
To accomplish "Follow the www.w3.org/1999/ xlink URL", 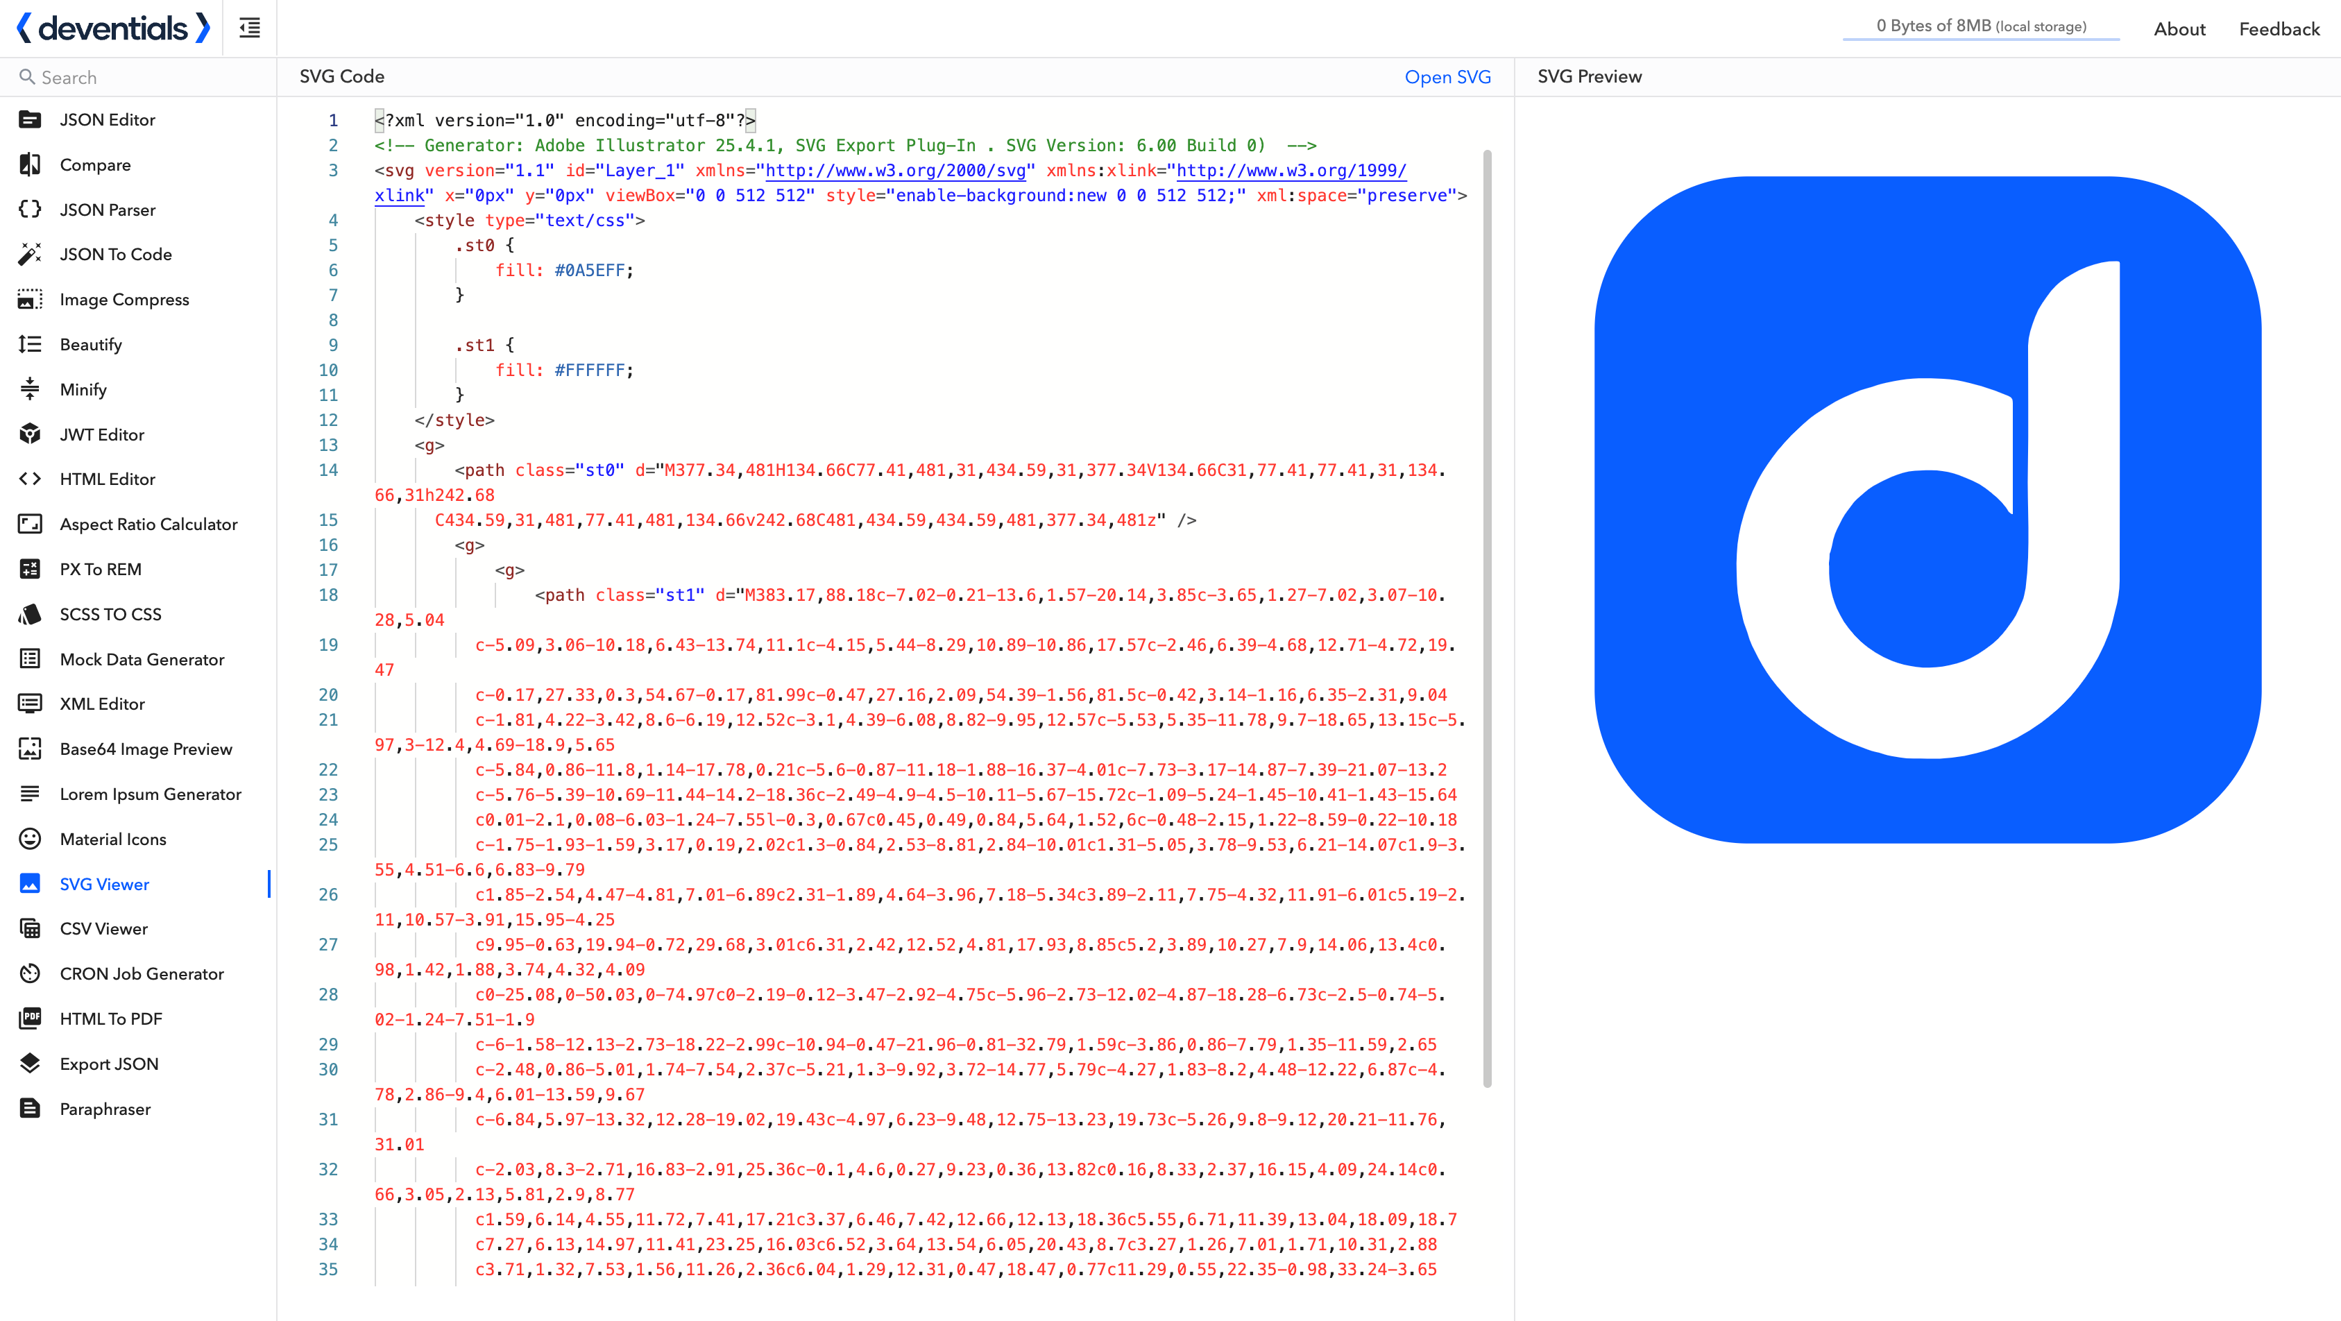I will (x=1291, y=170).
